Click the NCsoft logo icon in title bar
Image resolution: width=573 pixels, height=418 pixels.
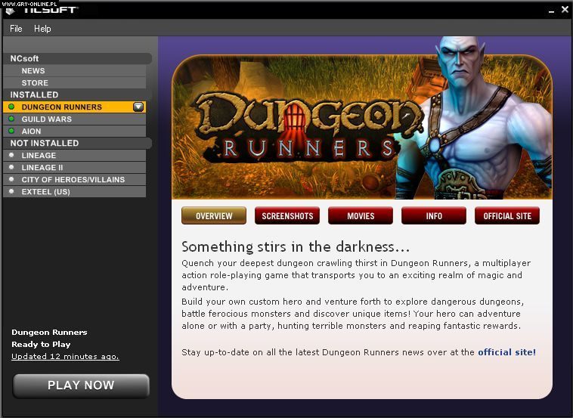(x=10, y=10)
